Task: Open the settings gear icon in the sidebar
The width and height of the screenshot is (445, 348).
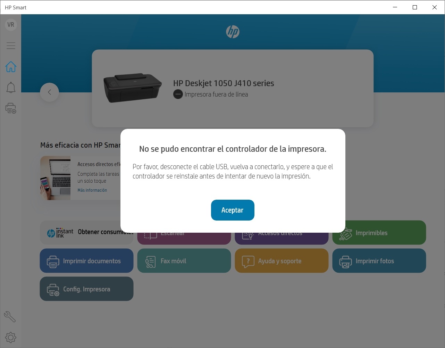Action: tap(11, 337)
